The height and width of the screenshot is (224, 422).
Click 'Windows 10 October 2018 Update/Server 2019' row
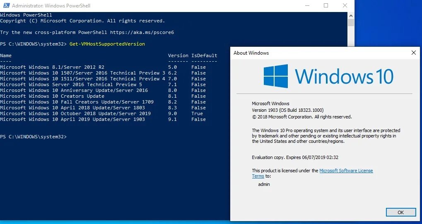[x=103, y=113]
